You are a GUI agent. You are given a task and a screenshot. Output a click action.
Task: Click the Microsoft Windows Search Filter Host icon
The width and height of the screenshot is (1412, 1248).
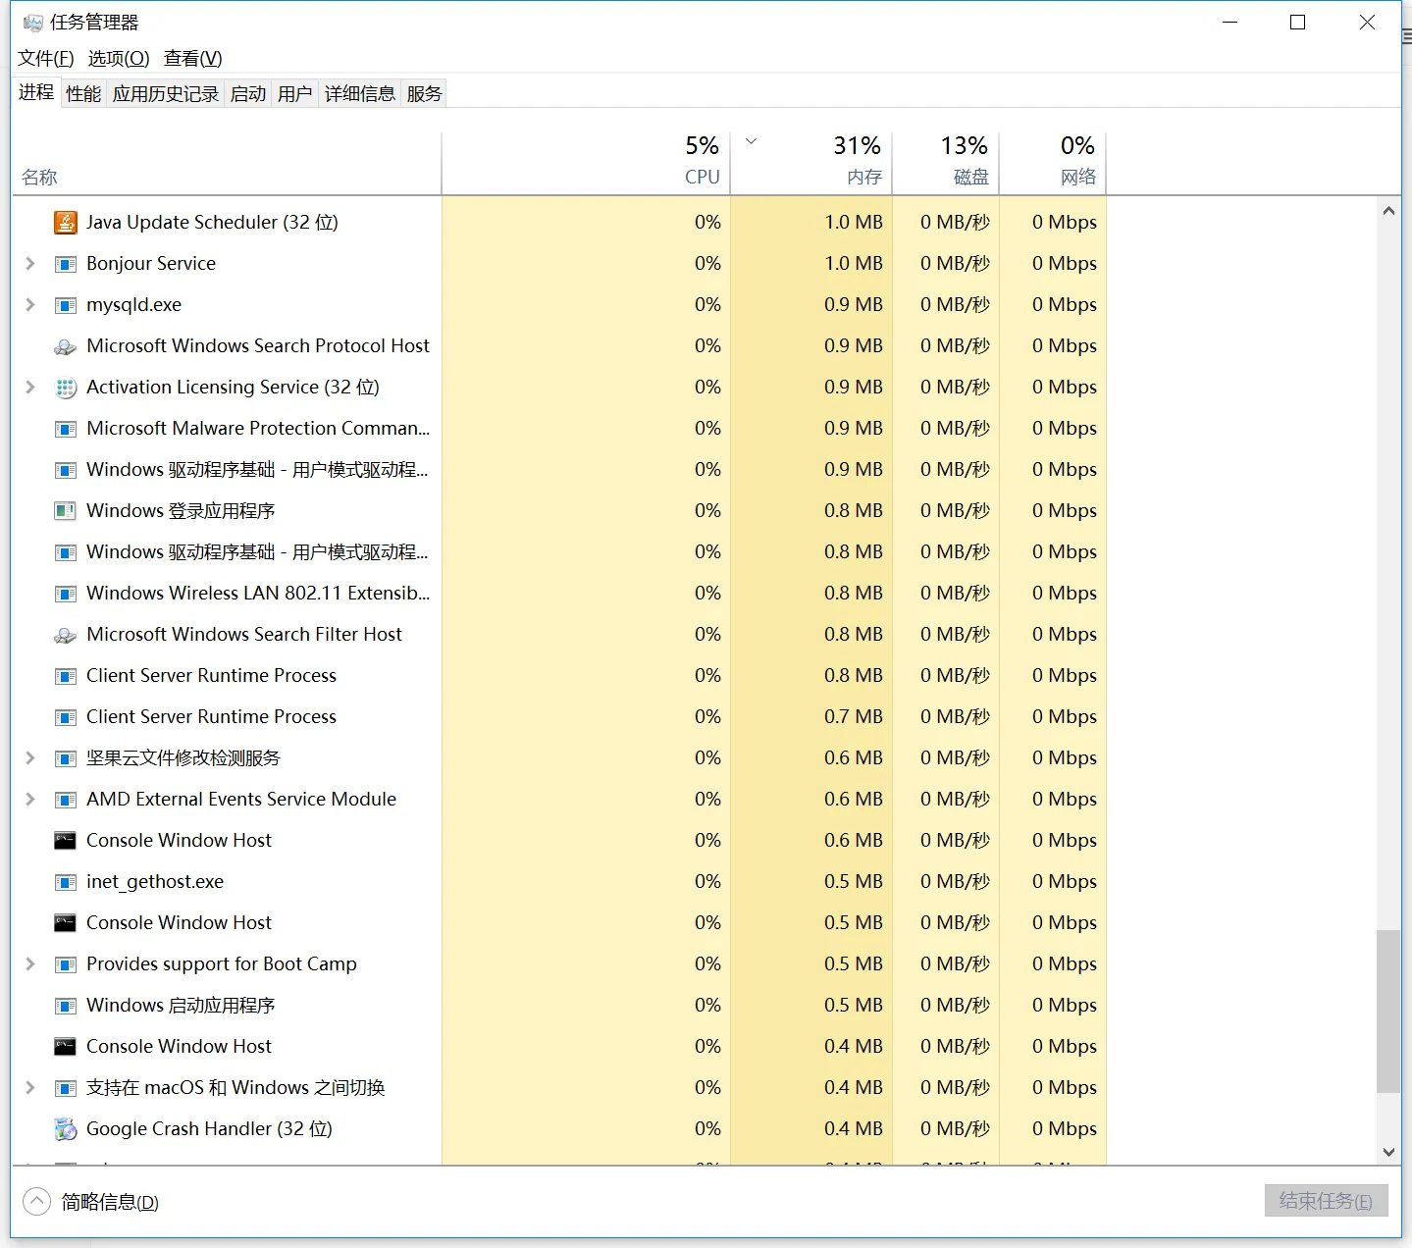click(65, 635)
